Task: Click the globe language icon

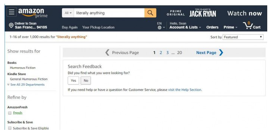Action: (159, 27)
